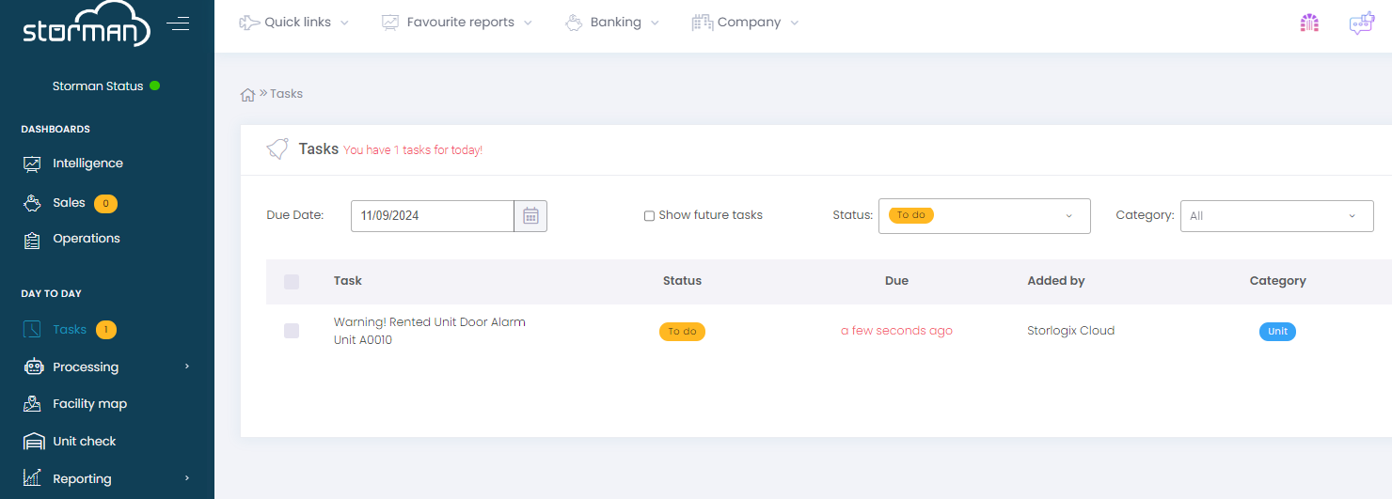The width and height of the screenshot is (1392, 499).
Task: Open the Favourite reports menu
Action: (456, 23)
